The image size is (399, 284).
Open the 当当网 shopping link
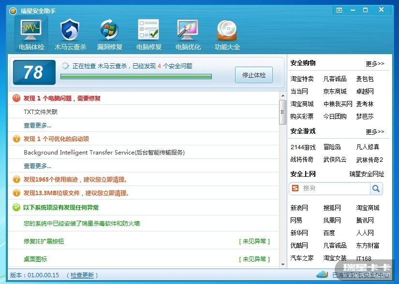(299, 91)
